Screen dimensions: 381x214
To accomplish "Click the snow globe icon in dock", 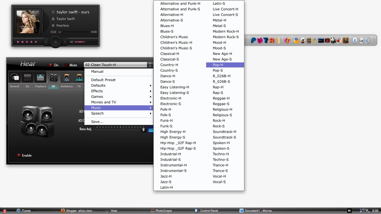I will (303, 41).
